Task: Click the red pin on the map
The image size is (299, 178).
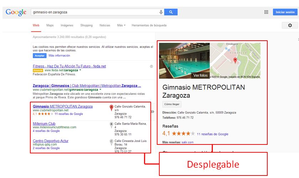Action: point(235,61)
